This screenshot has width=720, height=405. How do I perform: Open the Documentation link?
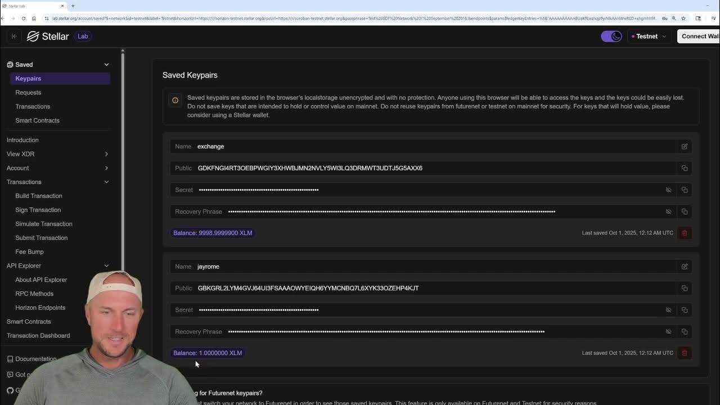click(35, 358)
